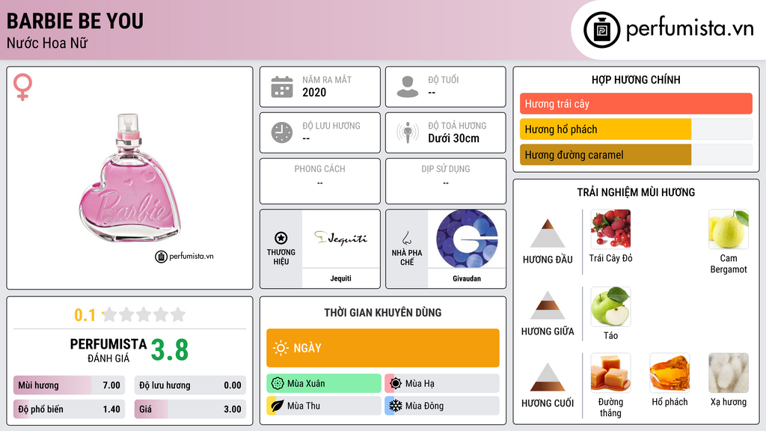Click the PHONG CÁCH style card
766x431 pixels.
(320, 181)
